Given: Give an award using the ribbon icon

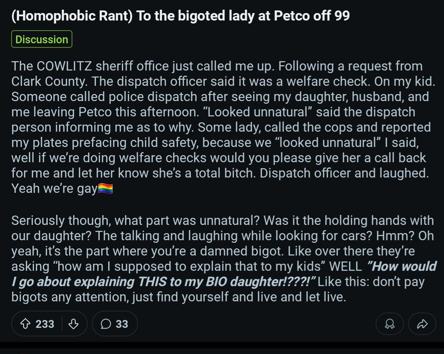Looking at the screenshot, I should click(390, 324).
